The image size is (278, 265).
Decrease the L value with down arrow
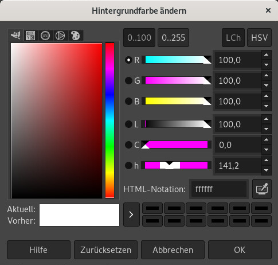coord(266,129)
